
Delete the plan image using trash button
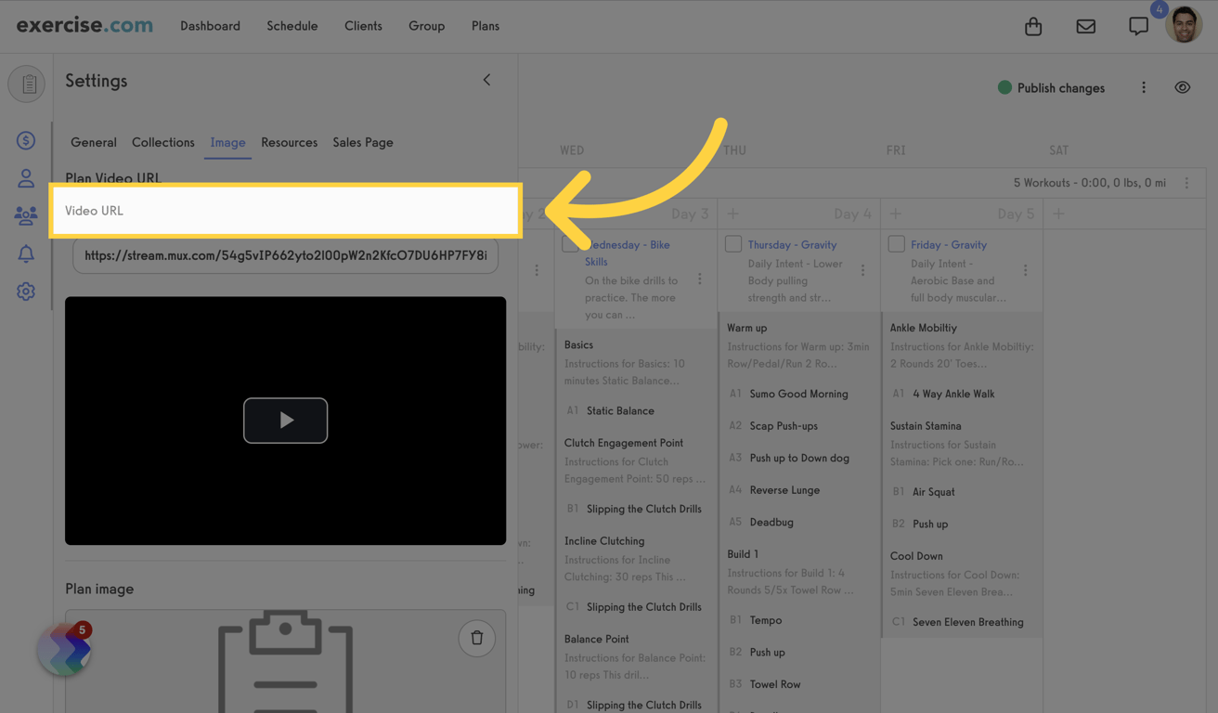(x=476, y=638)
